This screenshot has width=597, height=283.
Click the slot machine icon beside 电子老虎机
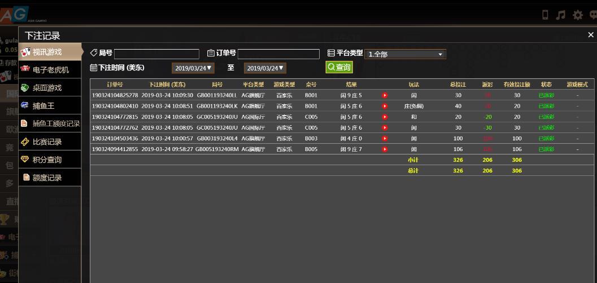tap(25, 69)
